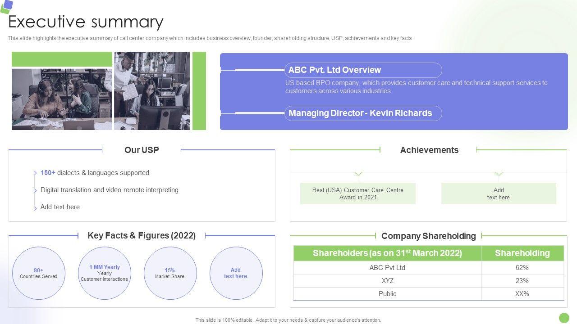The width and height of the screenshot is (577, 324).
Task: Click the "Executive summary" slide title
Action: pos(86,22)
